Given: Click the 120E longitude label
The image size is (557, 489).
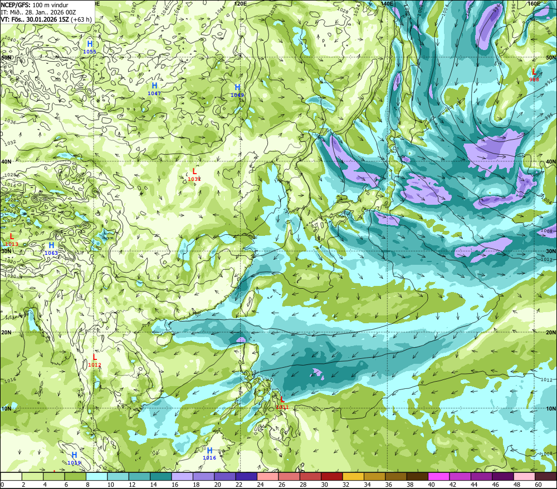Looking at the screenshot, I should point(241,3).
